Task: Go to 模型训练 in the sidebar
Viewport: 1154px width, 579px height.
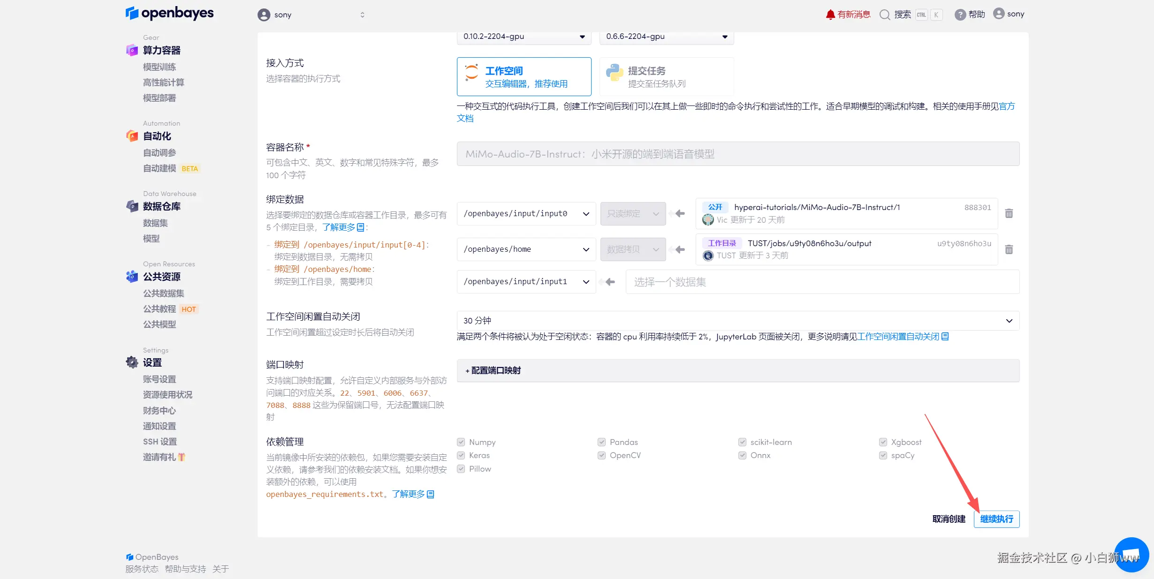Action: (159, 67)
